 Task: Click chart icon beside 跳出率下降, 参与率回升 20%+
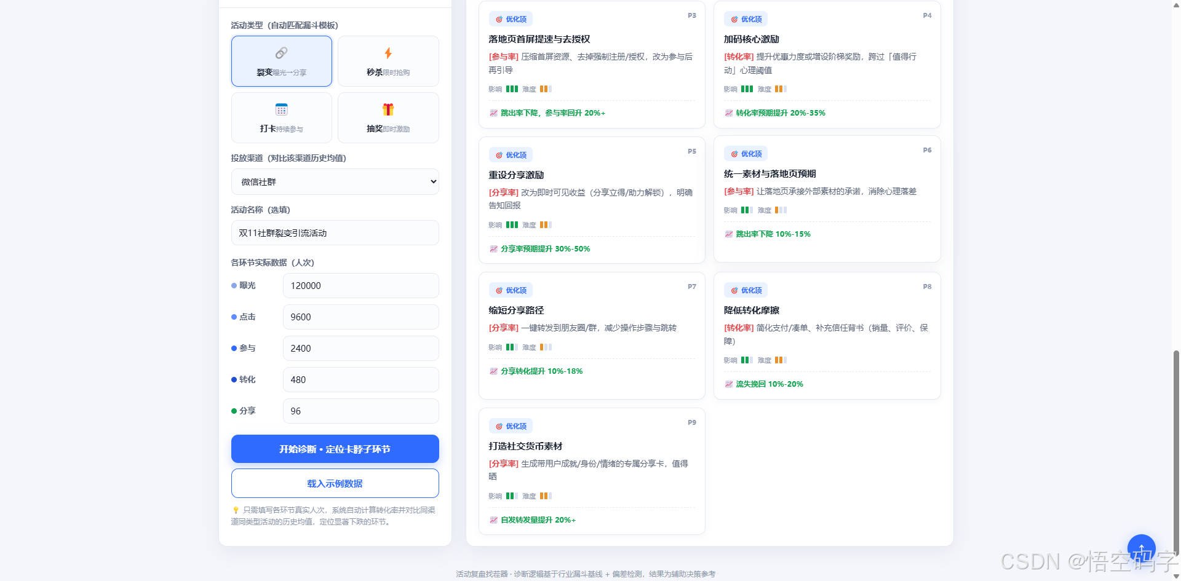coord(493,113)
